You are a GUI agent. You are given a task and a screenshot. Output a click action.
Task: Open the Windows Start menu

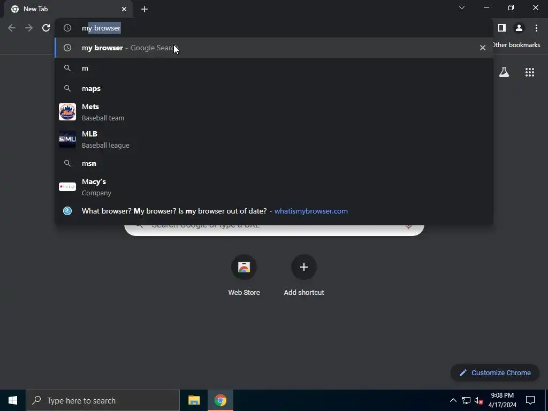pos(13,400)
